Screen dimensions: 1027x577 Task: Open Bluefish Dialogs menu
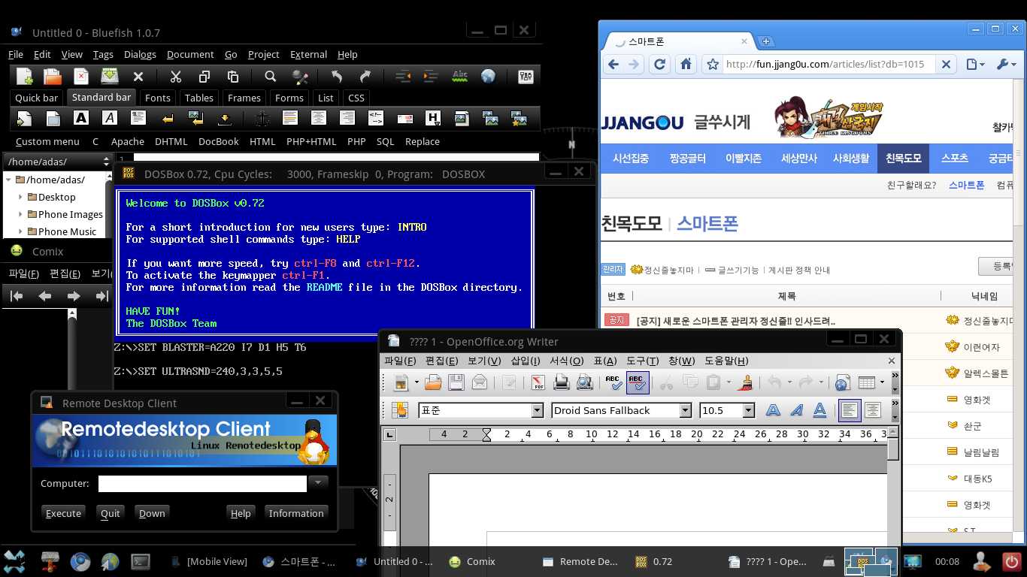tap(140, 54)
